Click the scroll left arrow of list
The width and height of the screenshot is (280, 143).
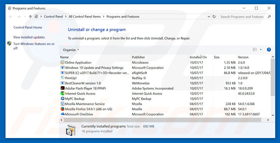click(61, 120)
